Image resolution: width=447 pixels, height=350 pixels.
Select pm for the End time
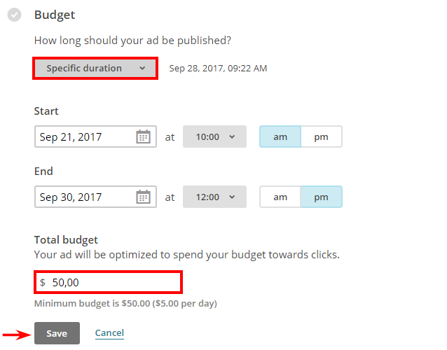click(x=322, y=197)
